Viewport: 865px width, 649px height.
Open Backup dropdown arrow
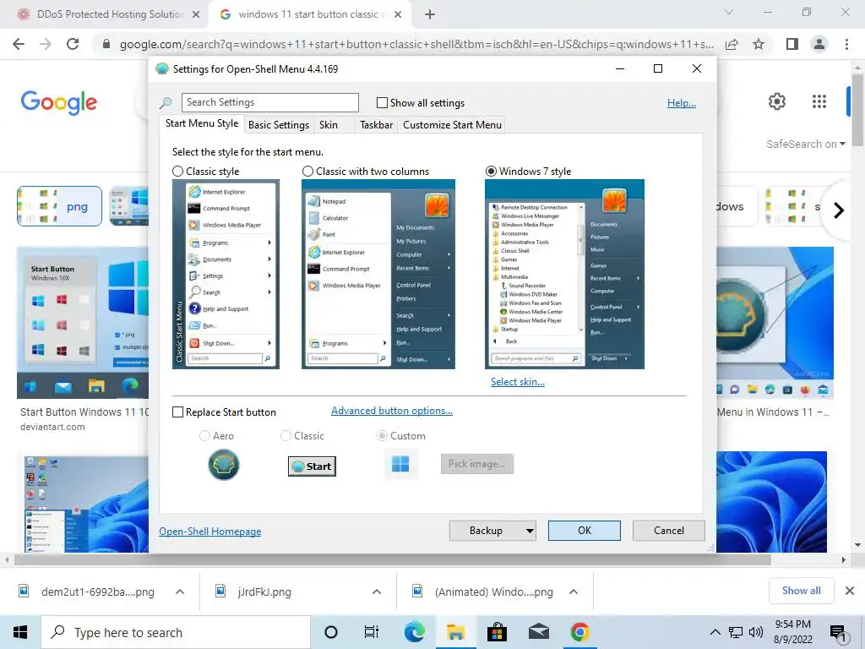pyautogui.click(x=530, y=531)
